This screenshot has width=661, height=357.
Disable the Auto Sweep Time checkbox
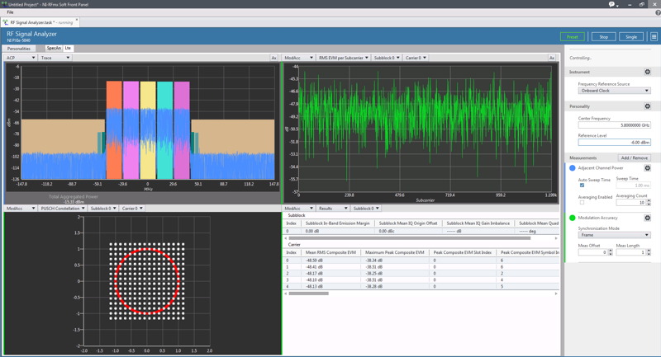[582, 186]
